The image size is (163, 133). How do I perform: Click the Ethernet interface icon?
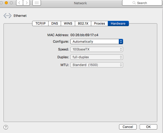pos(7,16)
